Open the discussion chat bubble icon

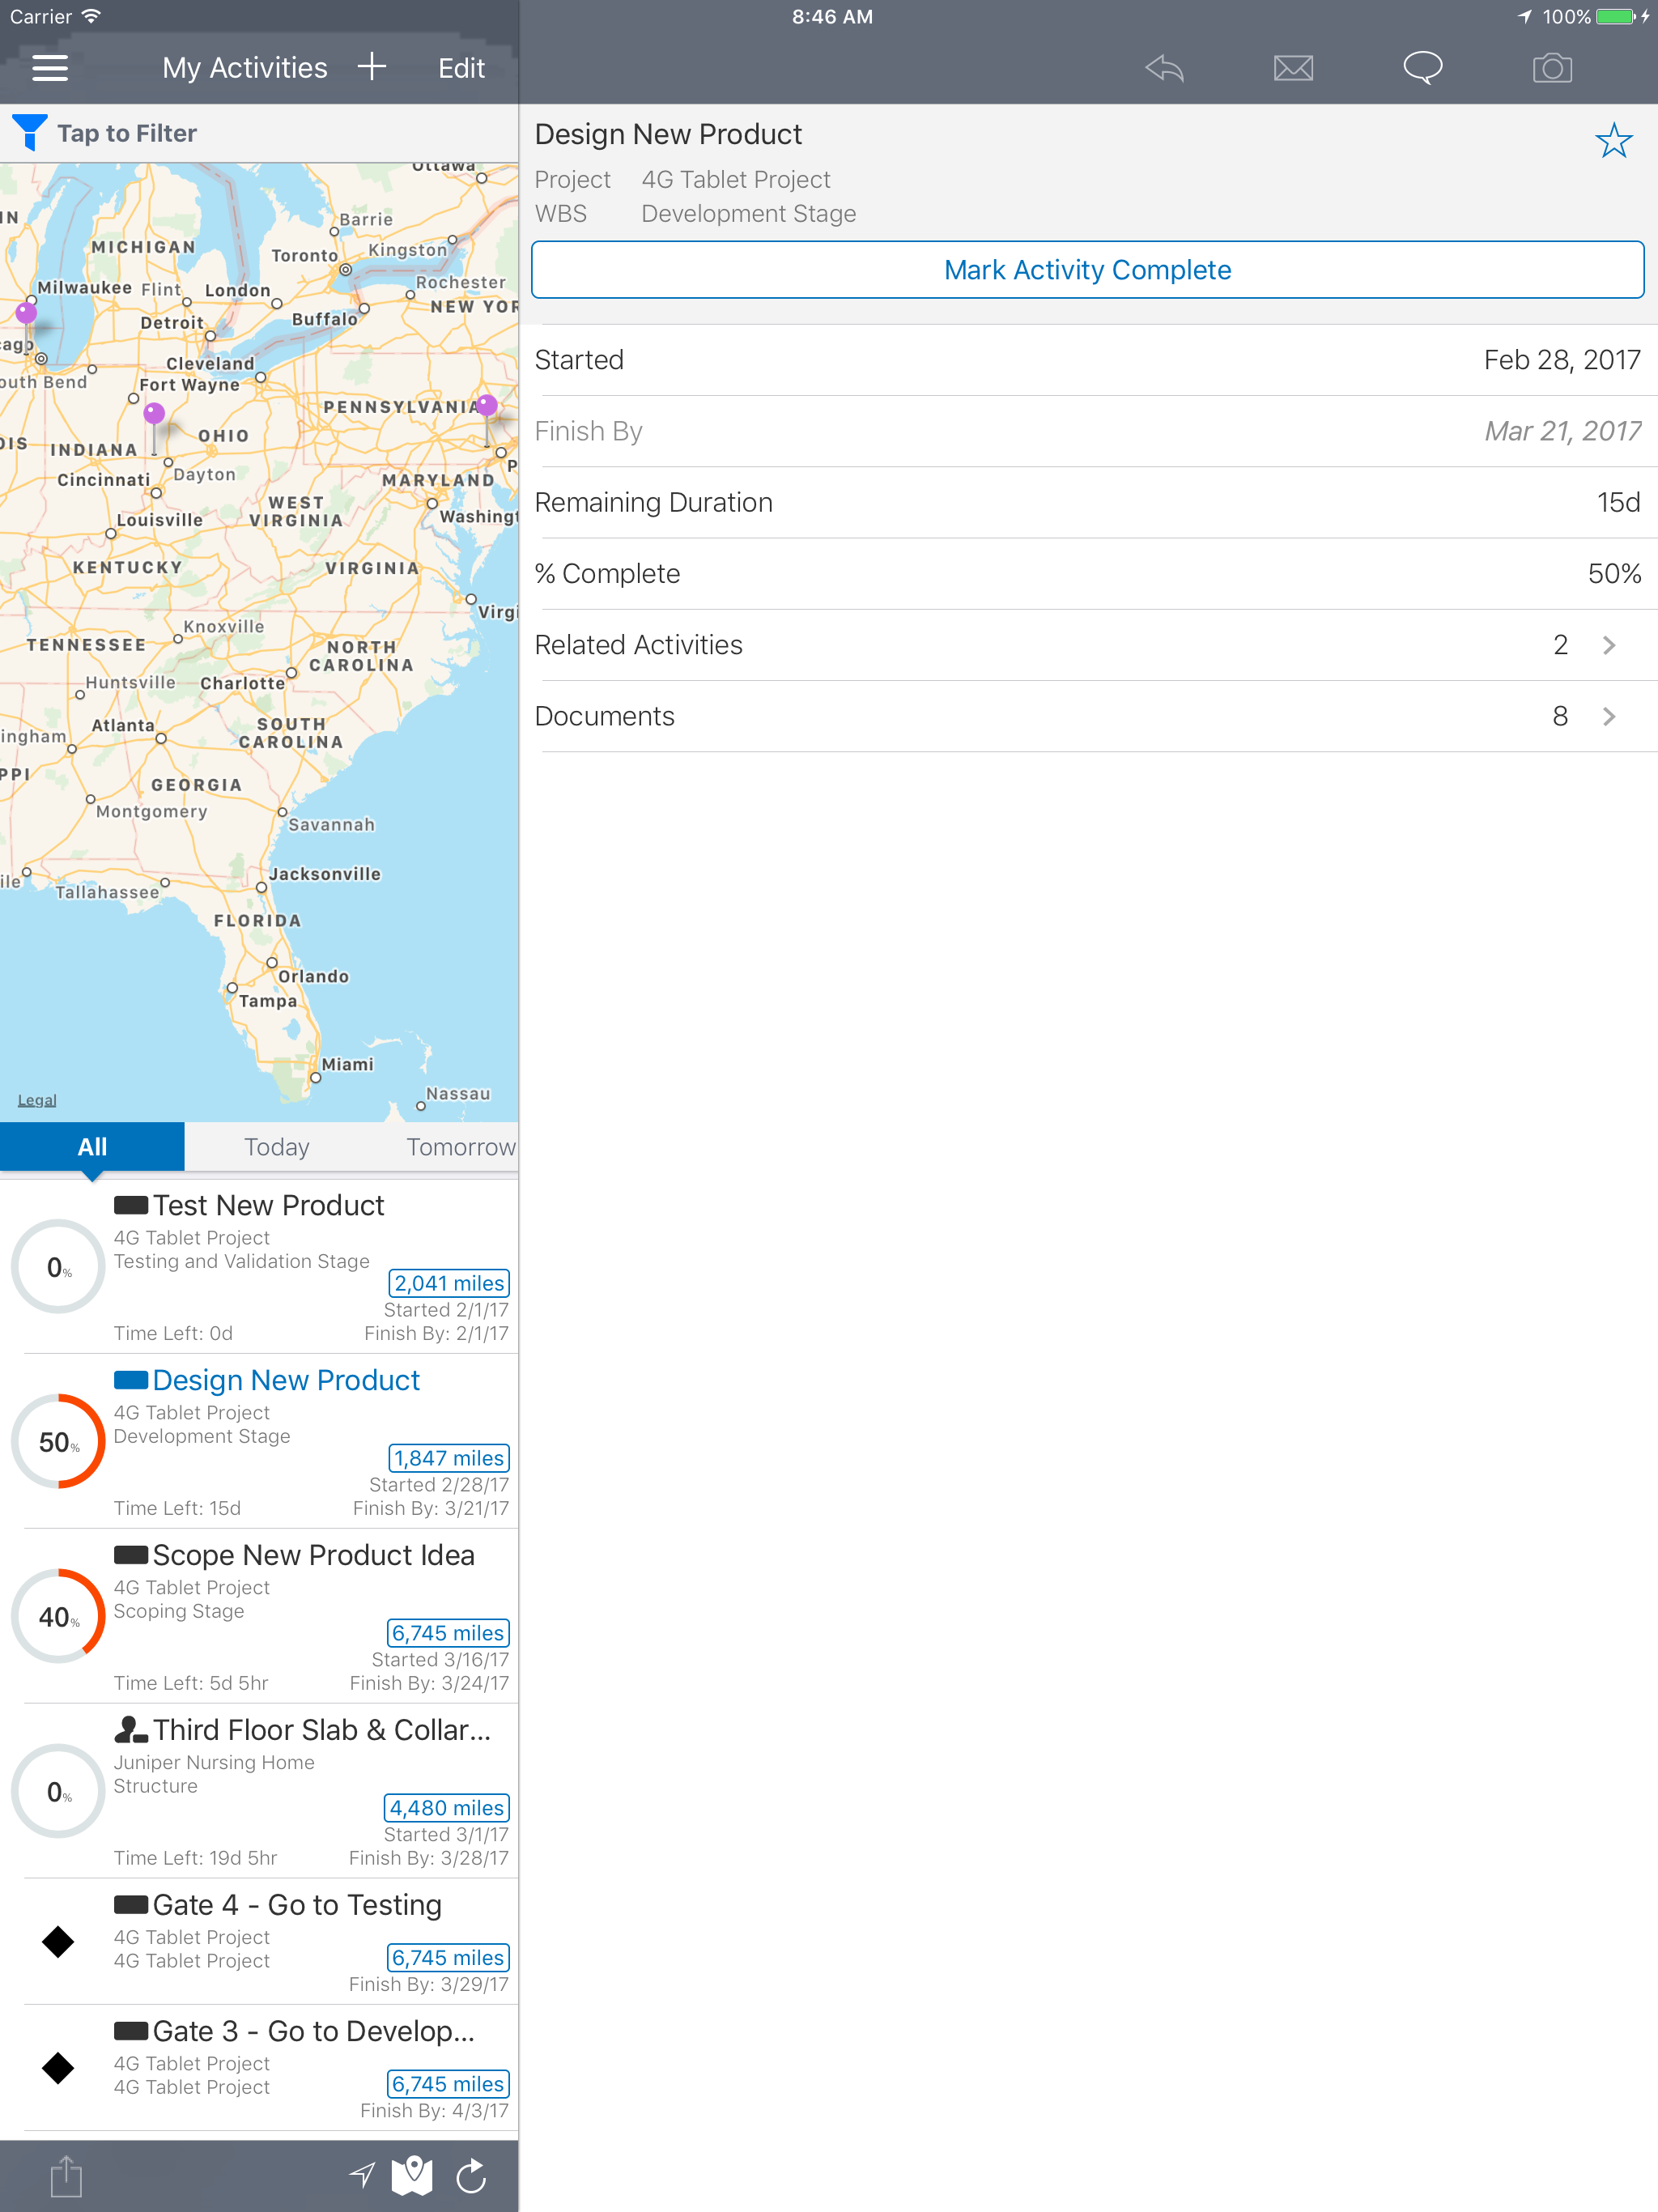(1422, 68)
